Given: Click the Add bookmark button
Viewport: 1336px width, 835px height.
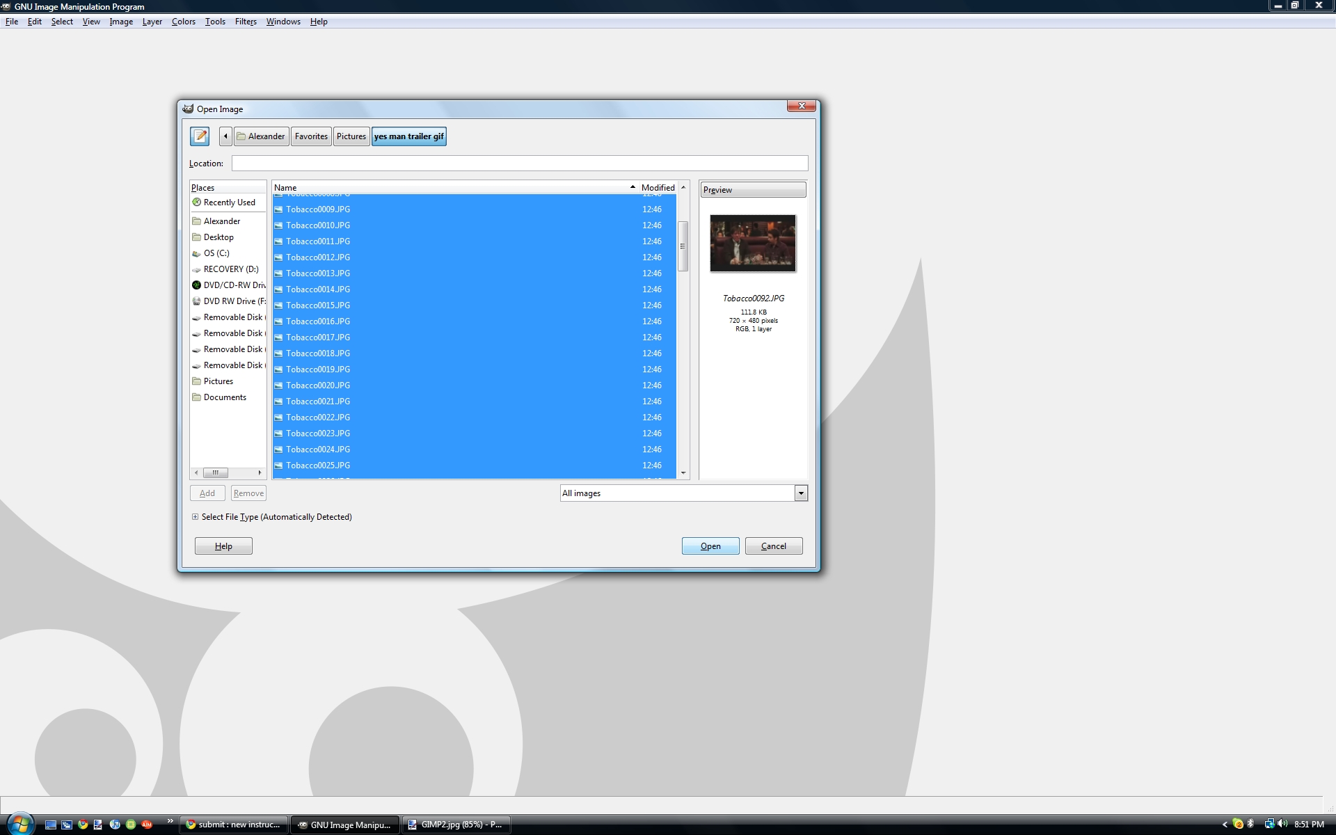Looking at the screenshot, I should (207, 493).
